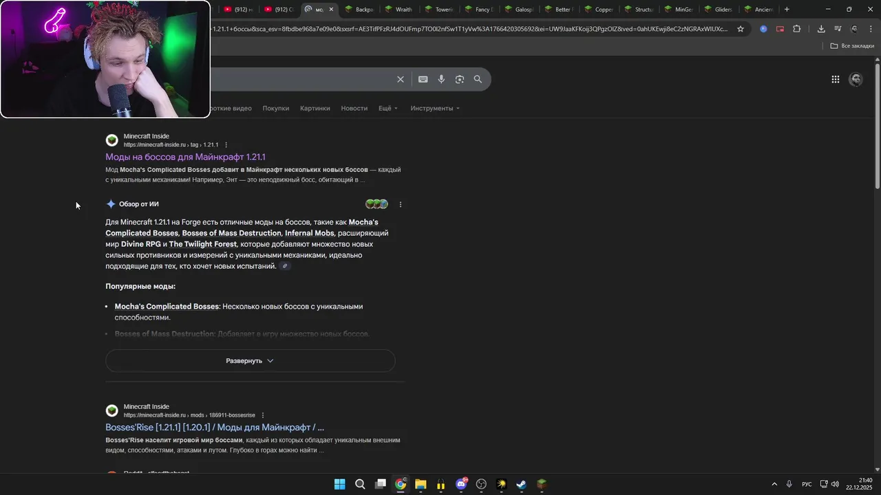881x495 pixels.
Task: Open the Картинки search filter
Action: coord(315,108)
